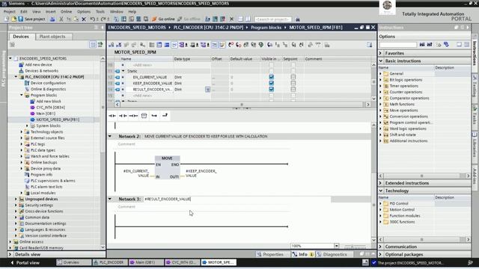Screen dimensions: 479x269
Task: Check Setpoint for EN_CURRENT_VALUE
Action: [x=293, y=77]
